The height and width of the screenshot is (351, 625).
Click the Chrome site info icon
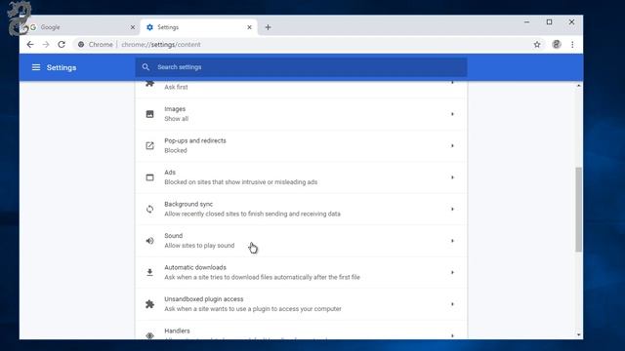pos(81,45)
